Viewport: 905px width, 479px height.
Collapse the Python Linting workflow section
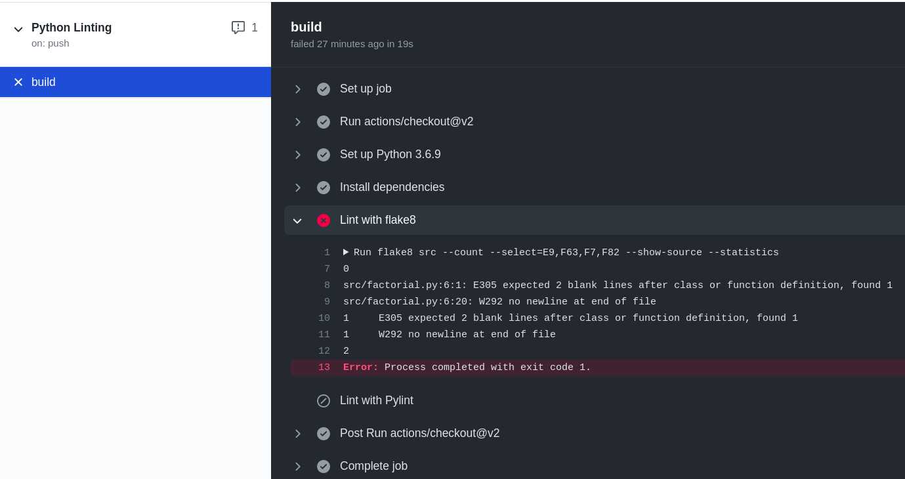18,29
